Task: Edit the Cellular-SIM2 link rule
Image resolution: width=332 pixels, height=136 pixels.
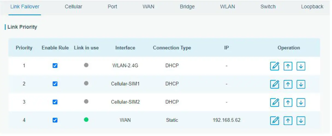Action: [275, 102]
